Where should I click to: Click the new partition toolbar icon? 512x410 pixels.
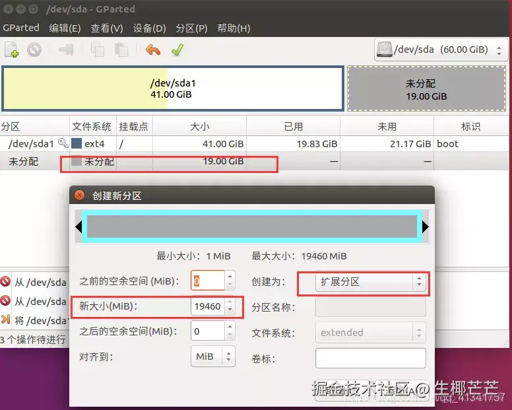pos(11,50)
